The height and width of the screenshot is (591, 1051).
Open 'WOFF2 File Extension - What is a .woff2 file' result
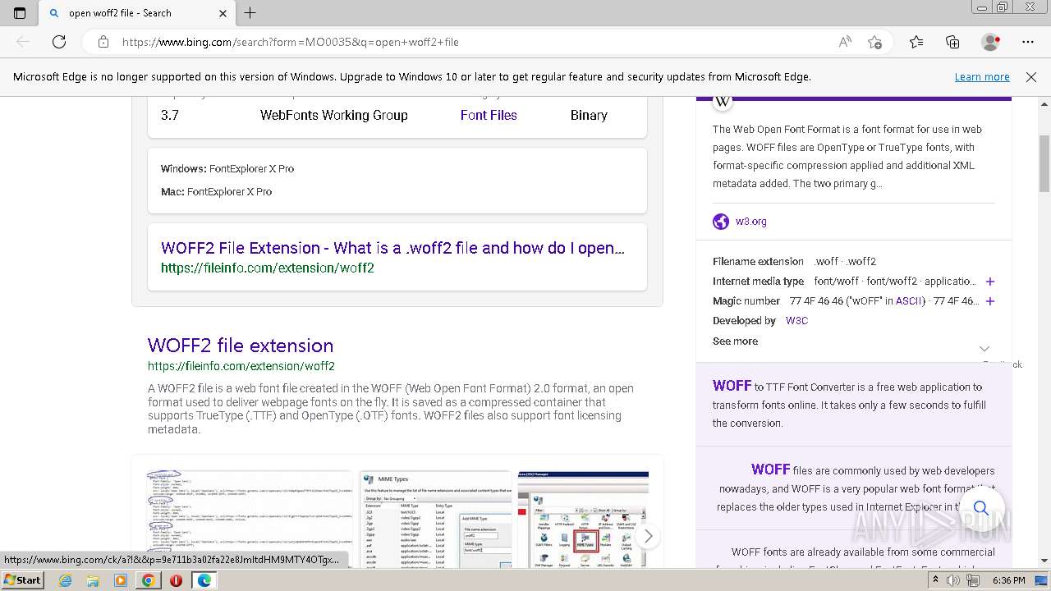click(x=393, y=248)
